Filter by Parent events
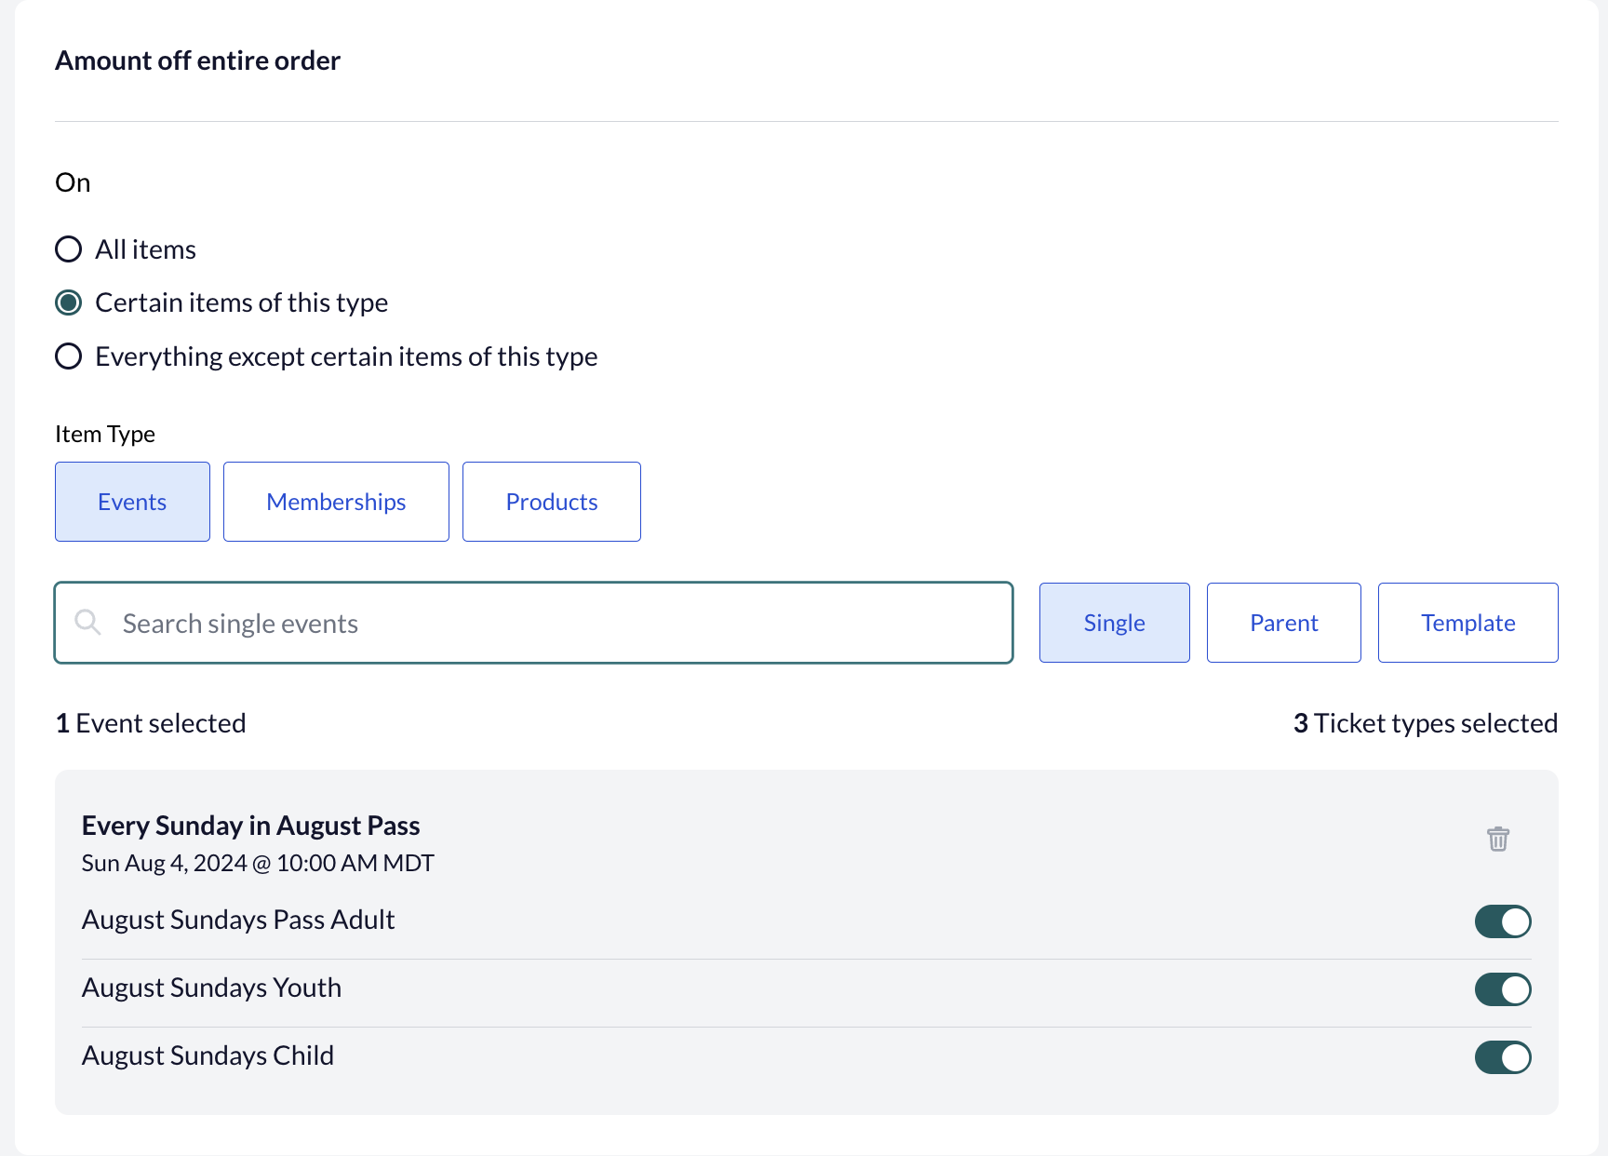 (x=1284, y=623)
